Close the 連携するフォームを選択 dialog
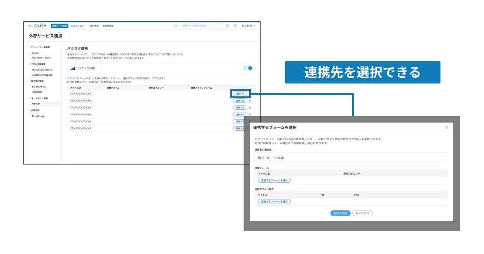This screenshot has width=484, height=254. click(x=446, y=127)
